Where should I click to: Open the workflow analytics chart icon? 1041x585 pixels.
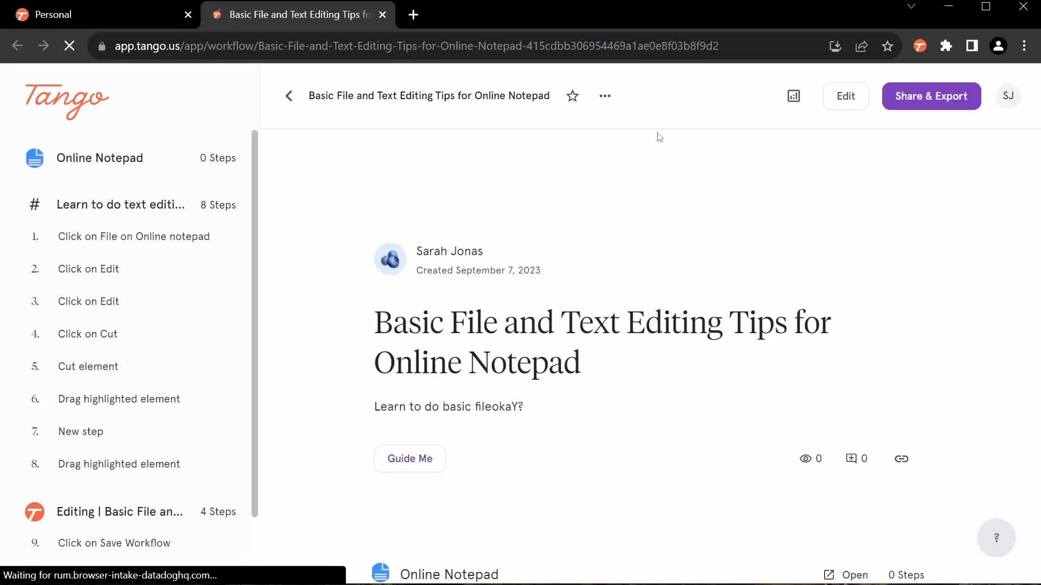click(x=794, y=96)
